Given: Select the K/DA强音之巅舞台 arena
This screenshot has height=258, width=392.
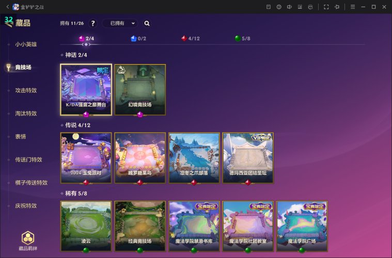Looking at the screenshot, I should [86, 90].
